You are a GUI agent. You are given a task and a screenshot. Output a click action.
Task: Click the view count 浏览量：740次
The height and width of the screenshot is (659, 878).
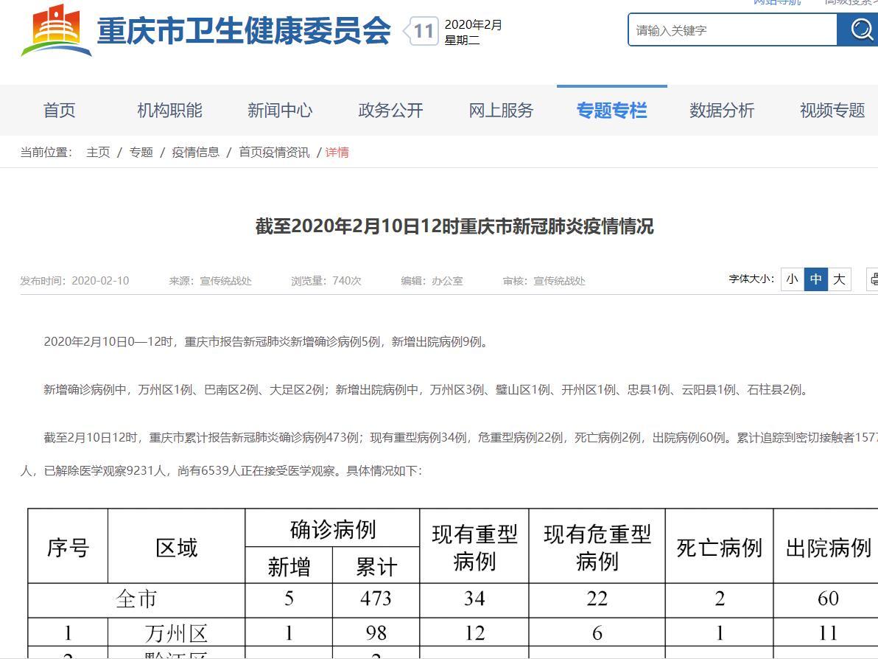pos(326,281)
